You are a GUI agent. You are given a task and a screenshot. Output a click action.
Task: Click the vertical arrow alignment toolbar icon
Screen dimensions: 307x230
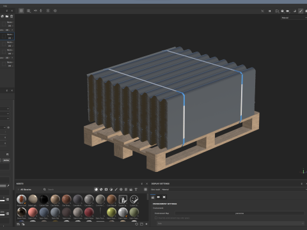click(x=41, y=11)
